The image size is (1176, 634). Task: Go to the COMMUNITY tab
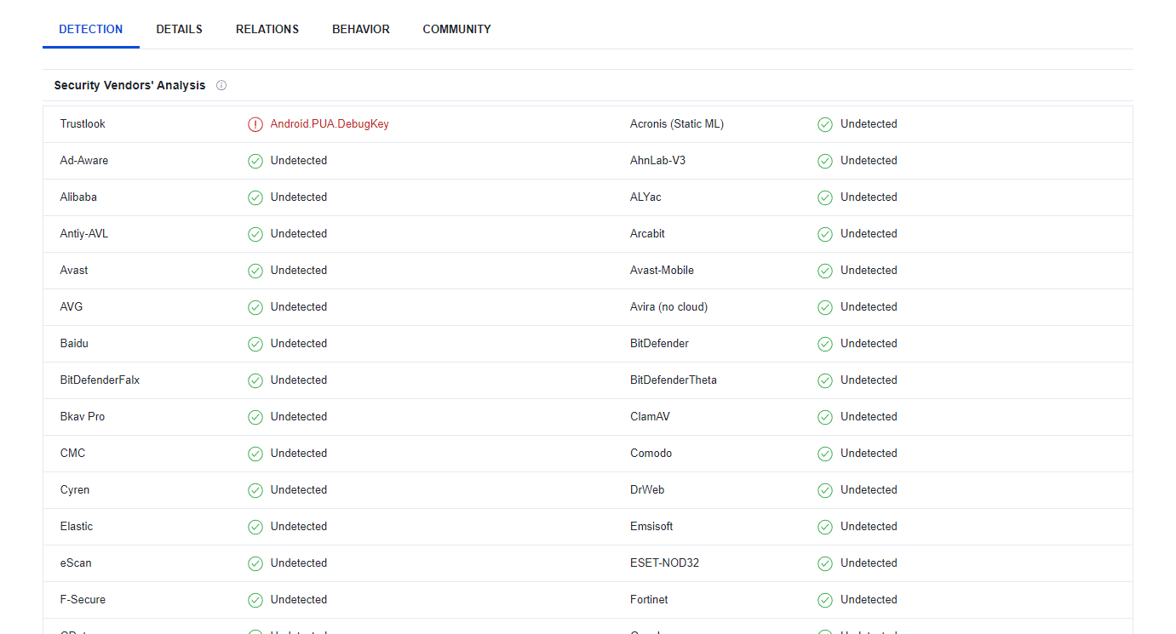pyautogui.click(x=457, y=29)
